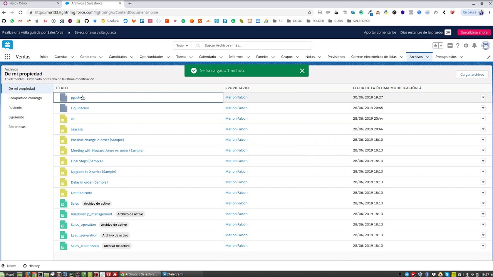Open a new browser tab
Screen dimensions: 493x277
tap(130, 3)
